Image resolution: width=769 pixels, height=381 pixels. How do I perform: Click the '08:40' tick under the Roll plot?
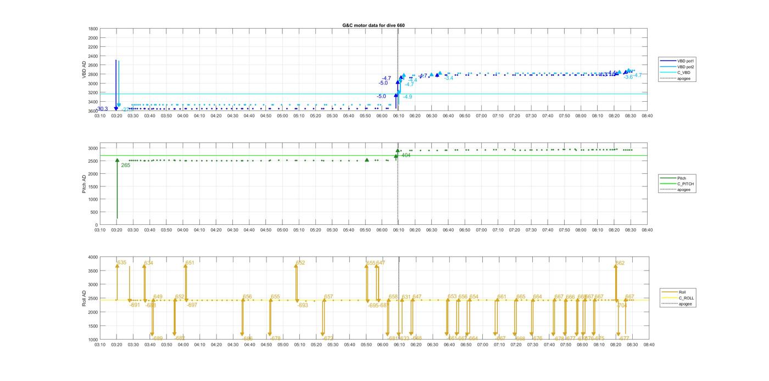point(649,345)
